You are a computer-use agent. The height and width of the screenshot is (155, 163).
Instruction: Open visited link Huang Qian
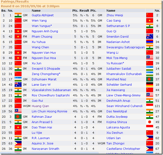coord(40,106)
